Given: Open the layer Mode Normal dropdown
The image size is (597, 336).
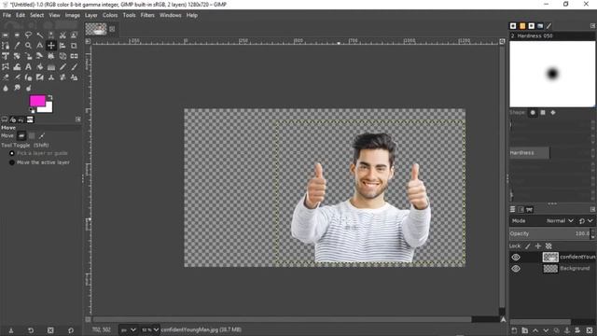Looking at the screenshot, I should (560, 221).
